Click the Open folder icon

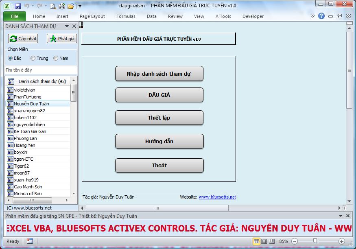tap(71, 6)
